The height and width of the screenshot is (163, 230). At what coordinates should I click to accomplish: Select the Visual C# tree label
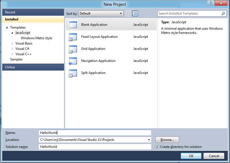click(x=22, y=48)
